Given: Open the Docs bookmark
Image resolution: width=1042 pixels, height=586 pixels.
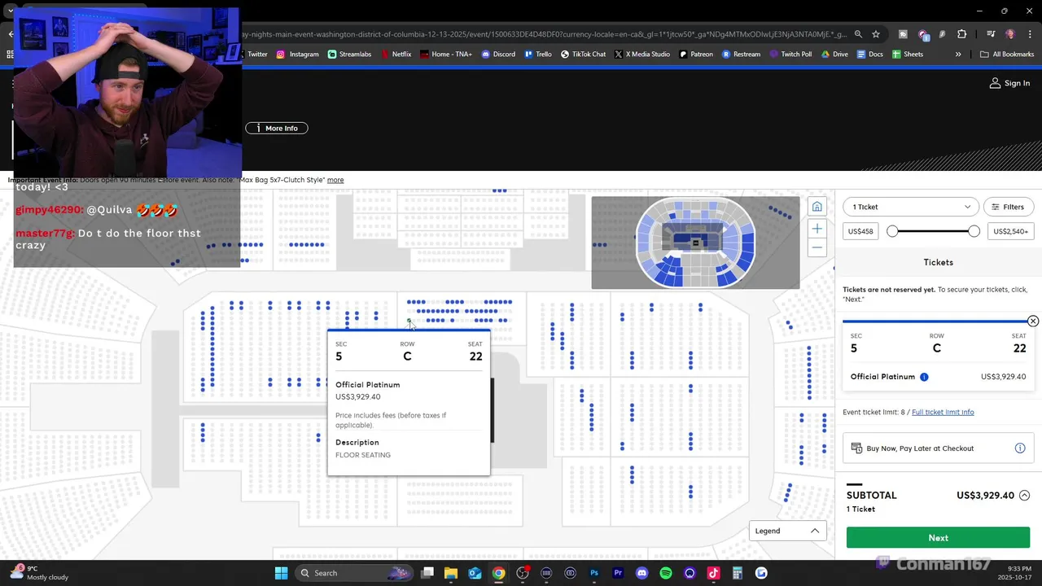Looking at the screenshot, I should (x=869, y=55).
